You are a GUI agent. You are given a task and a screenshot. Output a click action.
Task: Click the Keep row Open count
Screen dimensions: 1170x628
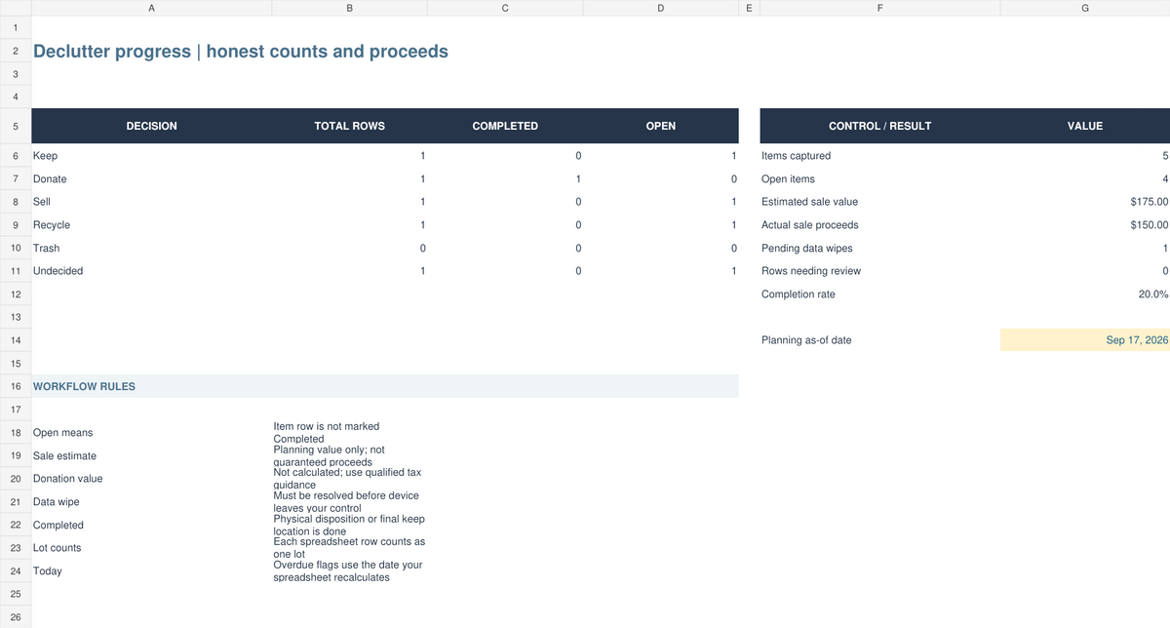pyautogui.click(x=661, y=156)
